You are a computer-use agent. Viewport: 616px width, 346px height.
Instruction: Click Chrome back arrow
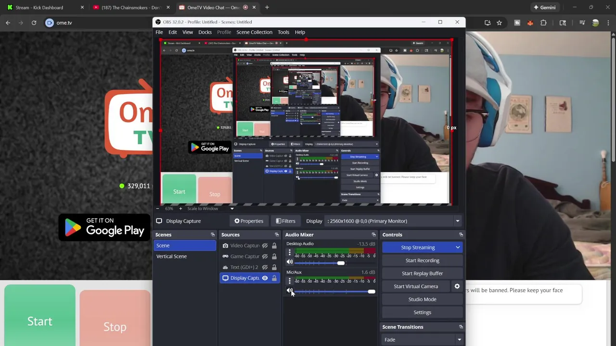tap(8, 23)
